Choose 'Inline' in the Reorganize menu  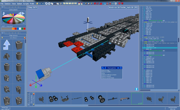tap(103, 73)
